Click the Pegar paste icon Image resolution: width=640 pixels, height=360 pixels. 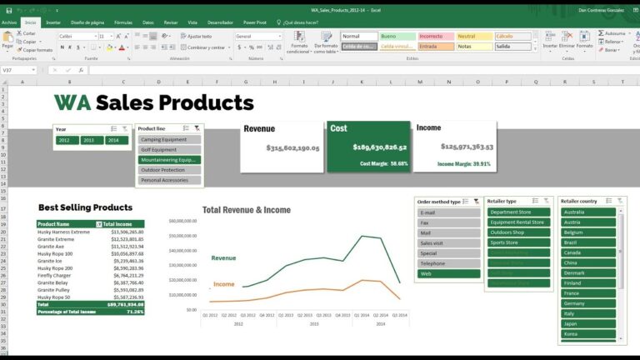[x=7, y=37]
